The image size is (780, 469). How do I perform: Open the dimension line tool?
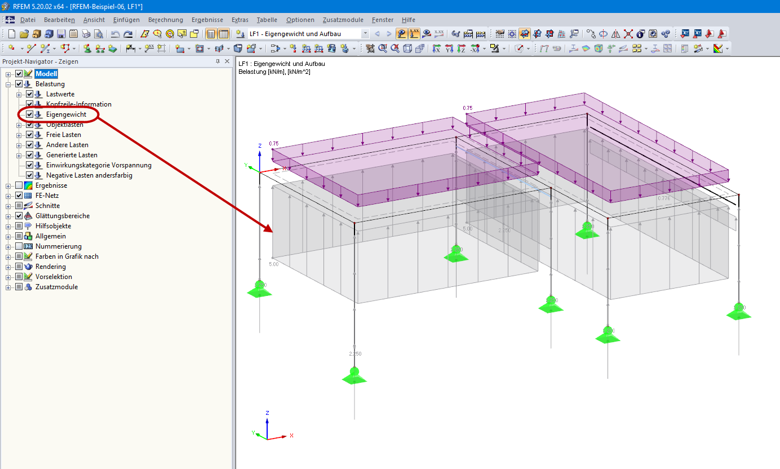tap(130, 48)
